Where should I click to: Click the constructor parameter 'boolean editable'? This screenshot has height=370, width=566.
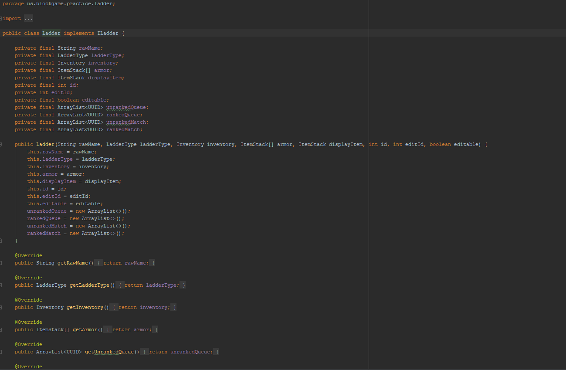tap(455, 144)
